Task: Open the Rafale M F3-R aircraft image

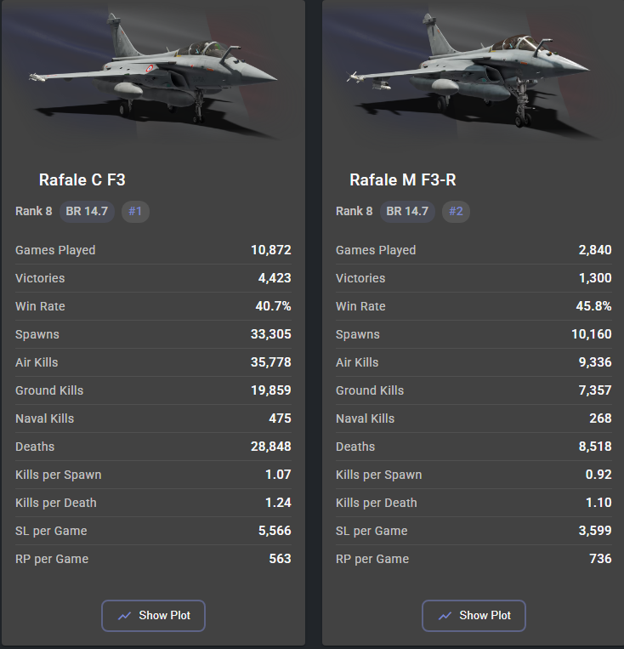Action: [474, 72]
